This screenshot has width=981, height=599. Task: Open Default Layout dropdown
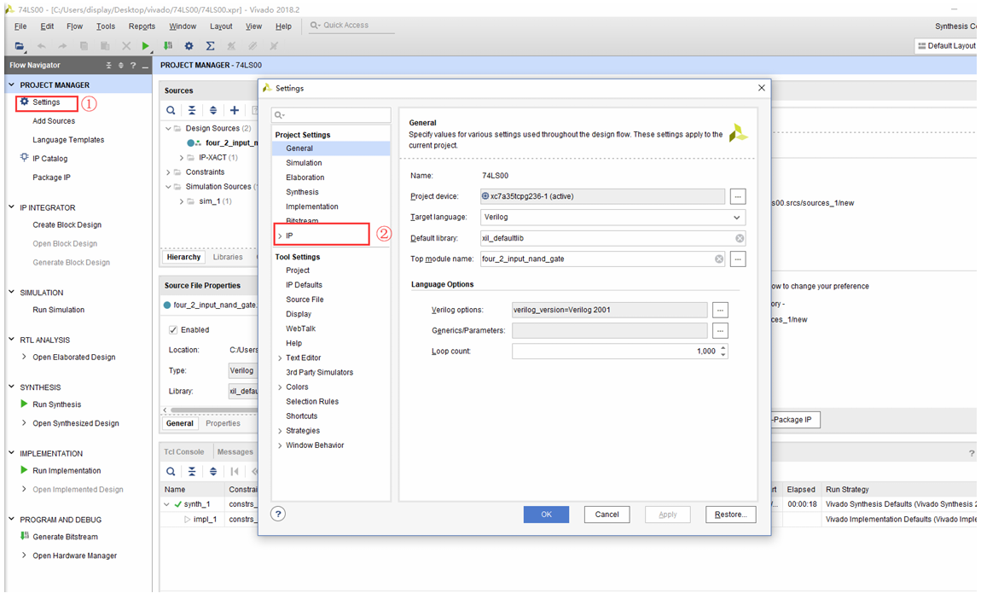[946, 46]
